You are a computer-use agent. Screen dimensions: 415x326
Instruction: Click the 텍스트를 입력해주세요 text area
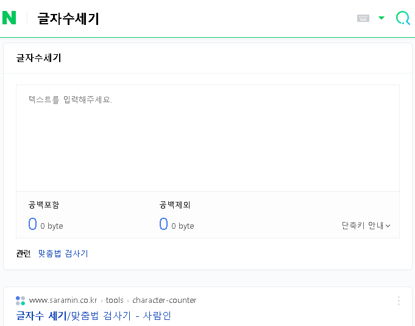(x=208, y=138)
